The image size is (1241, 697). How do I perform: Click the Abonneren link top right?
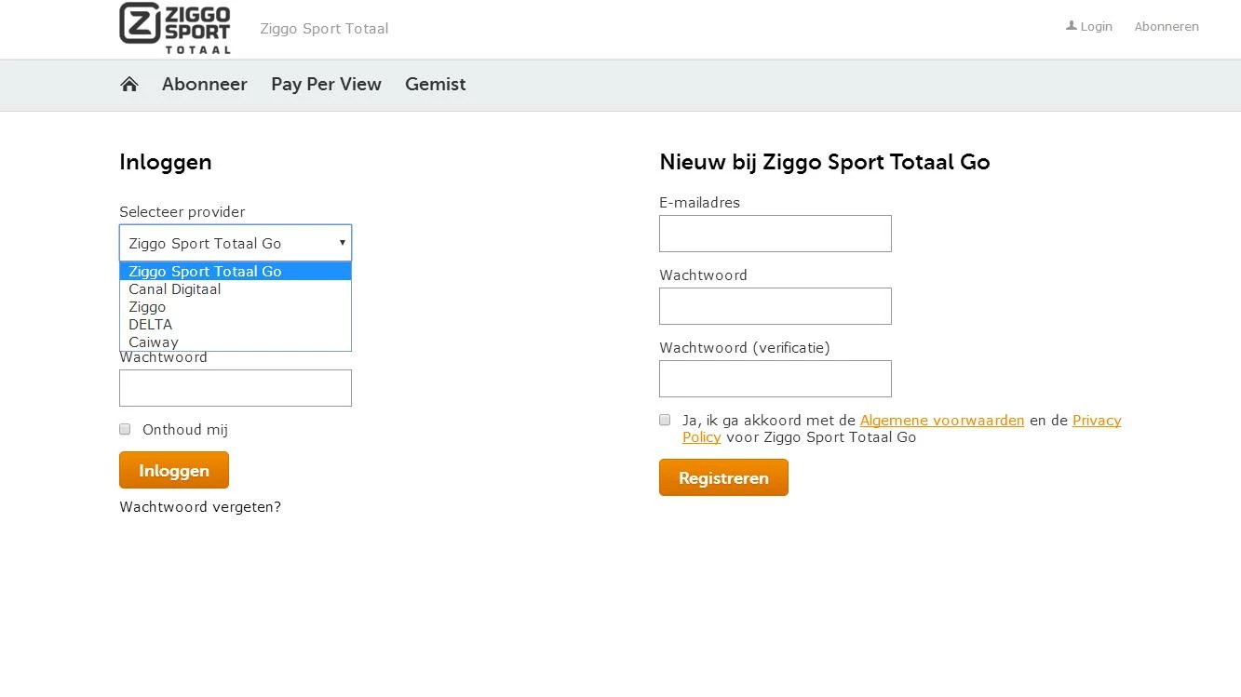(1167, 26)
